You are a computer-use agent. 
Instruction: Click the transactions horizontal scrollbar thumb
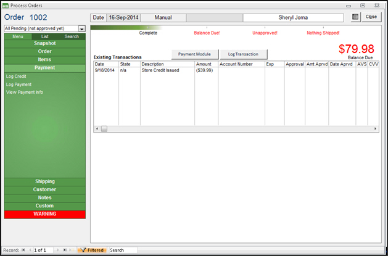104,129
